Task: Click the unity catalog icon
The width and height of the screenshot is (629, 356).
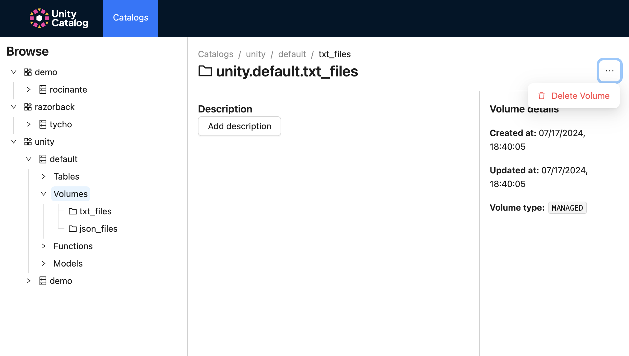Action: click(28, 142)
